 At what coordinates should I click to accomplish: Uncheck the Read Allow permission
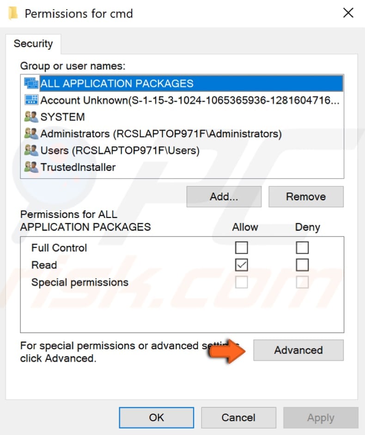click(x=241, y=265)
